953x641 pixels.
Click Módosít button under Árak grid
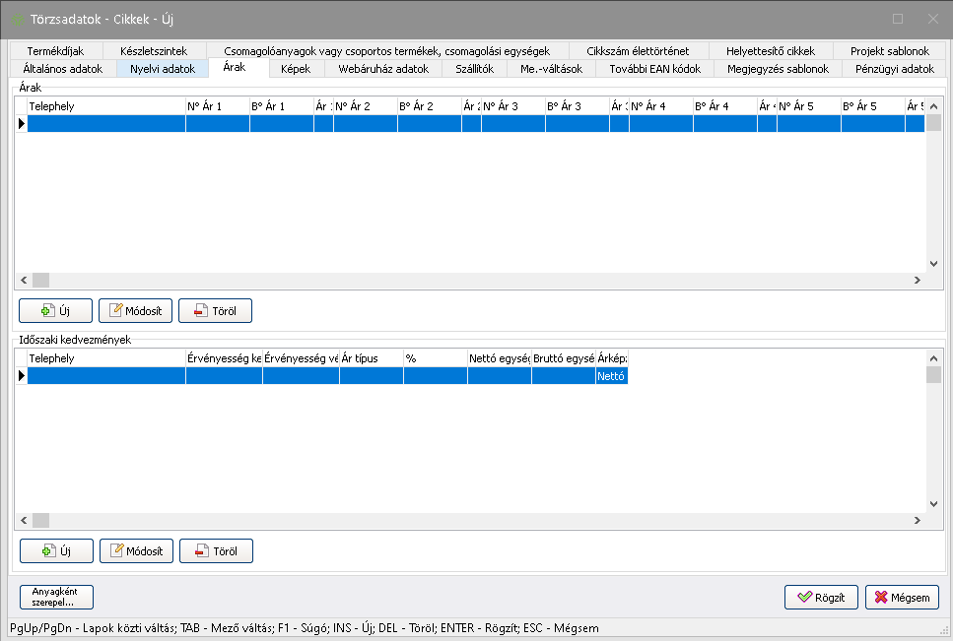135,311
